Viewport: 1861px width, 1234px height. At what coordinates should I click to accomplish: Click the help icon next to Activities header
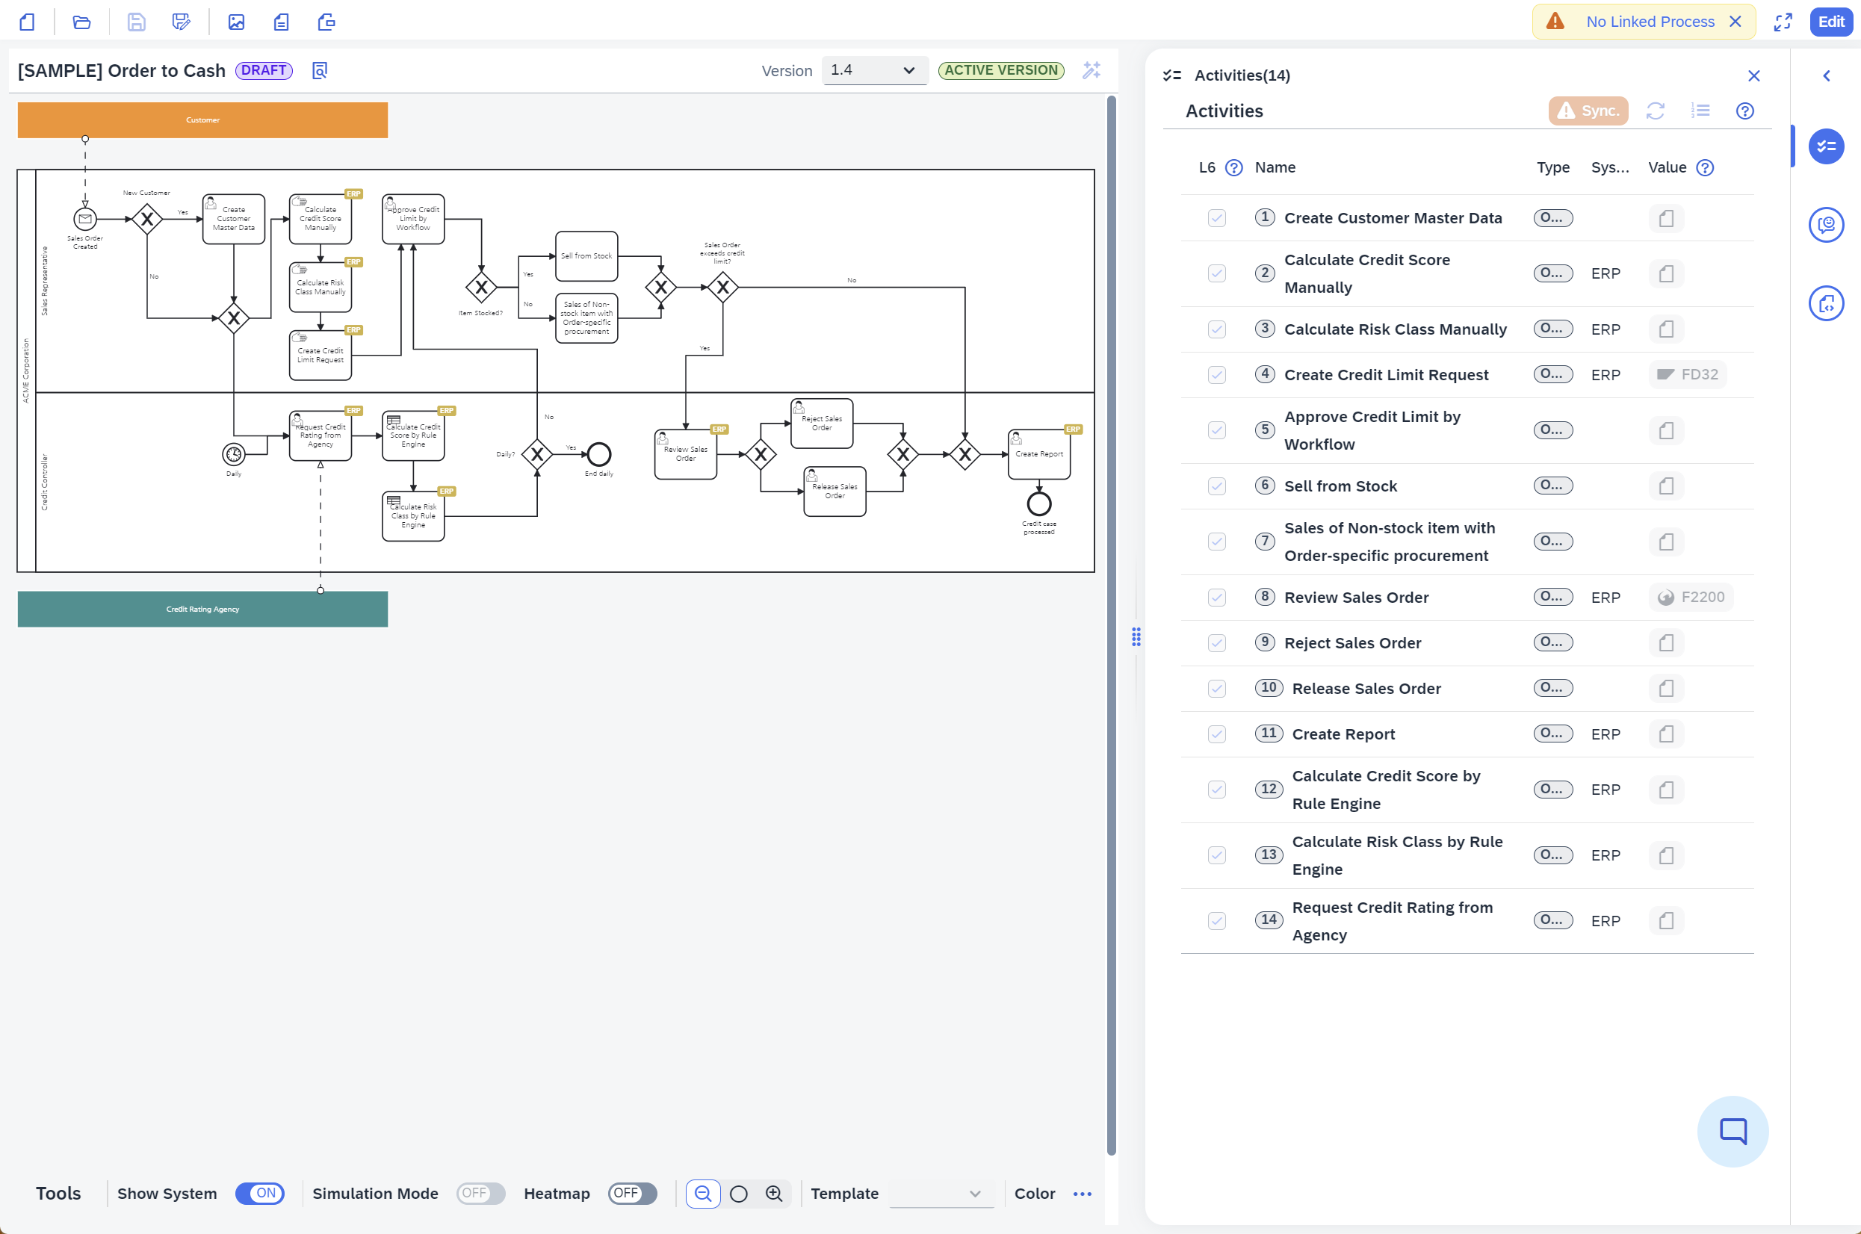[x=1747, y=111]
